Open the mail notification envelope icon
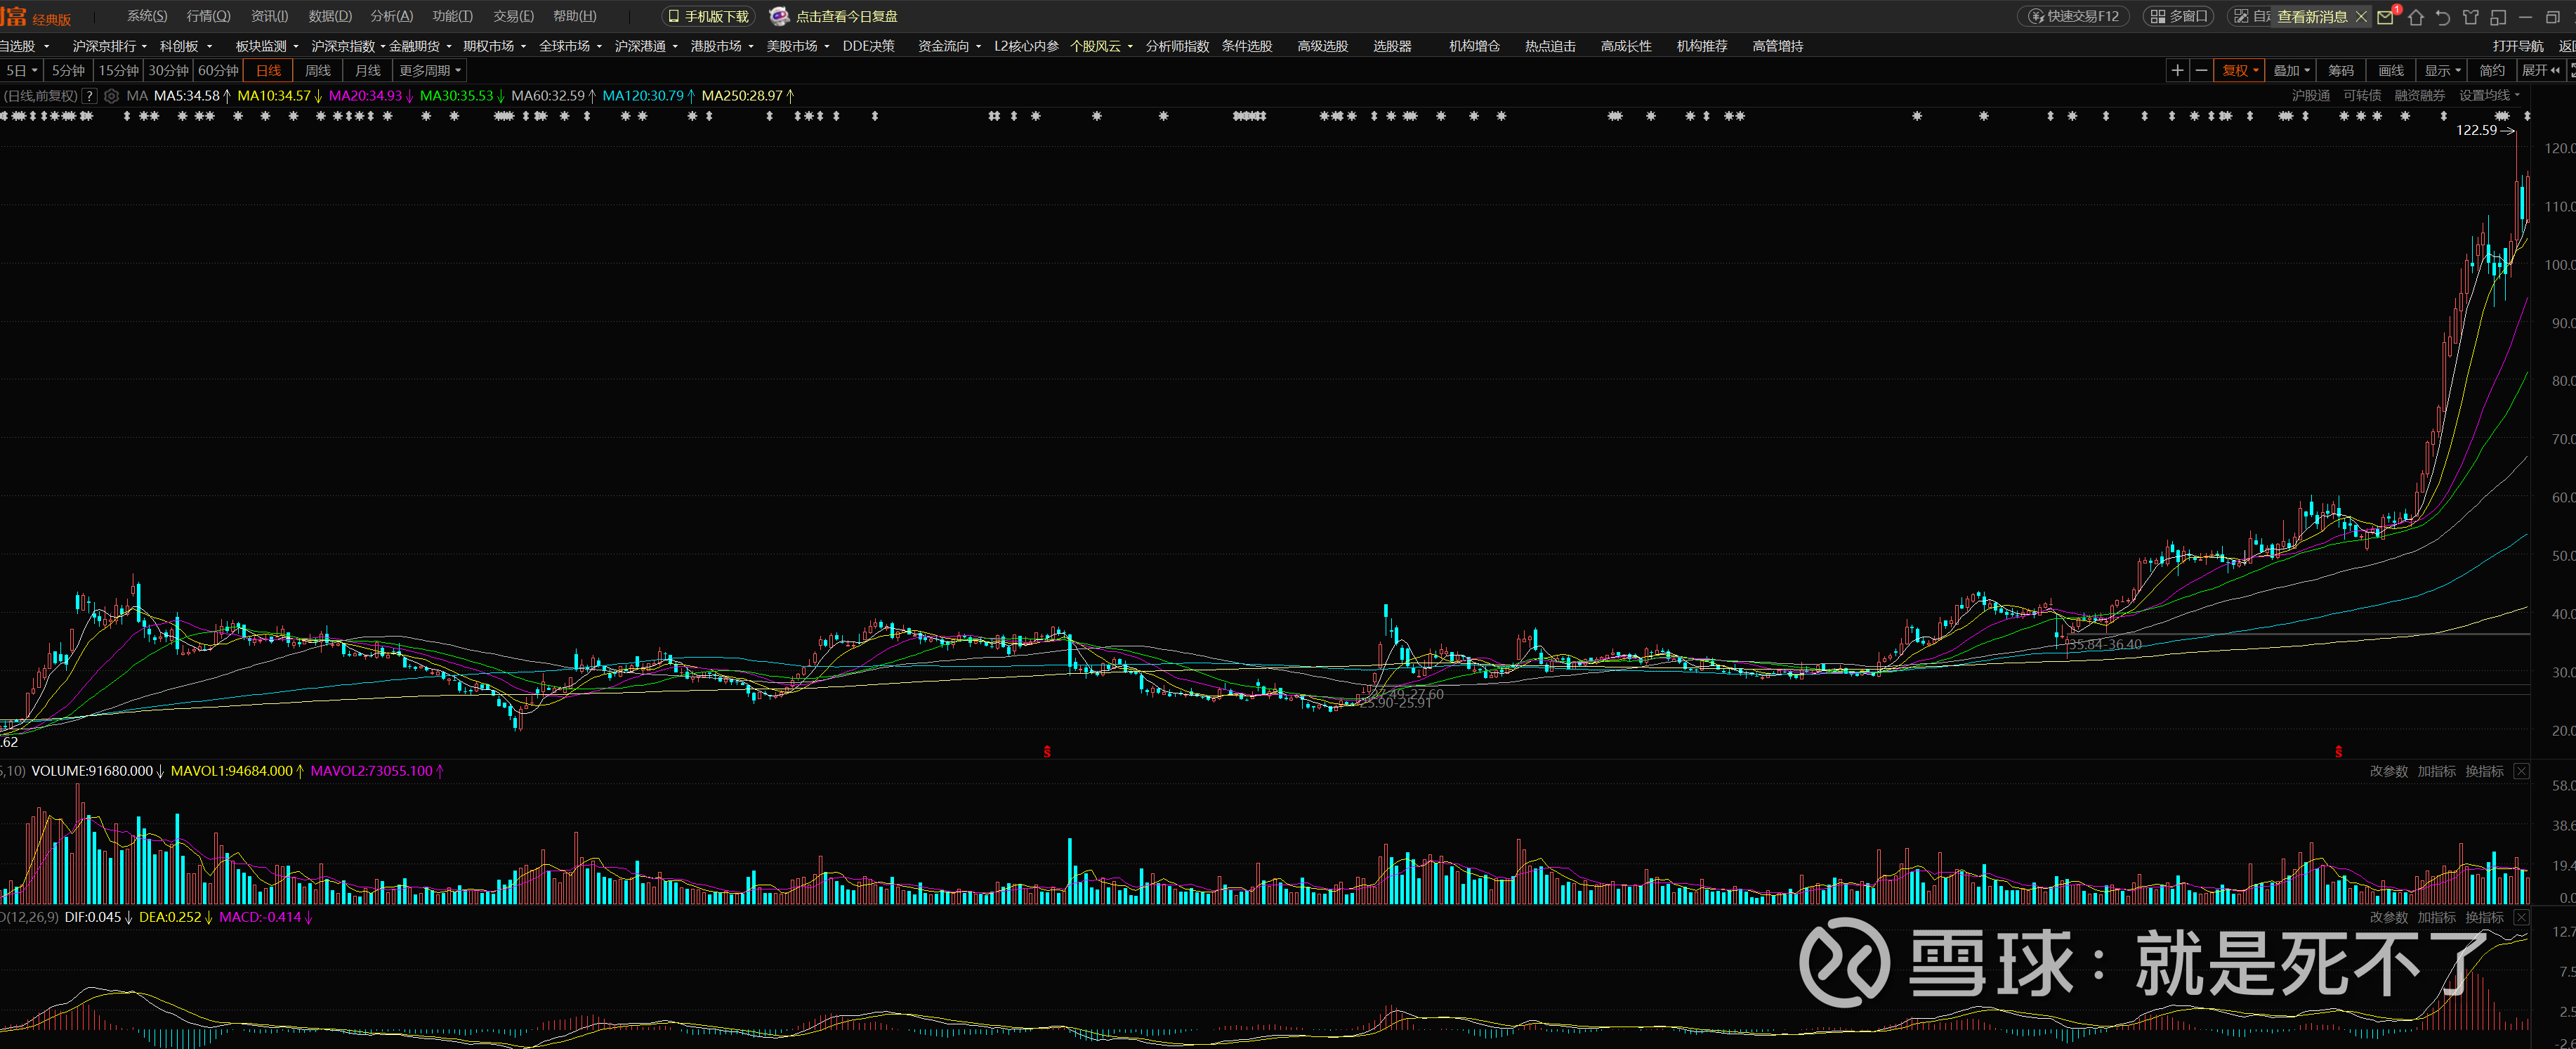 point(2386,17)
